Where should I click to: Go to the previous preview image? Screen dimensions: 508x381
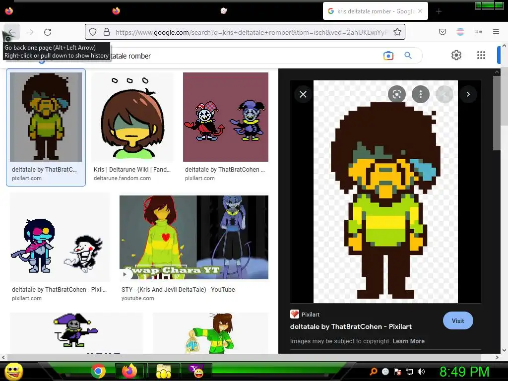pos(444,94)
